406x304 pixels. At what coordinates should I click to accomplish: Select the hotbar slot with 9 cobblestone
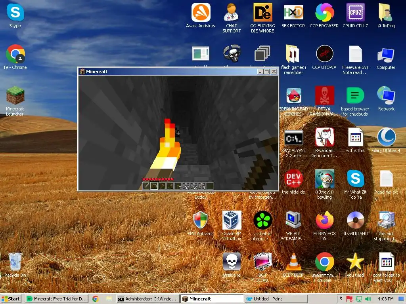pyautogui.click(x=202, y=186)
